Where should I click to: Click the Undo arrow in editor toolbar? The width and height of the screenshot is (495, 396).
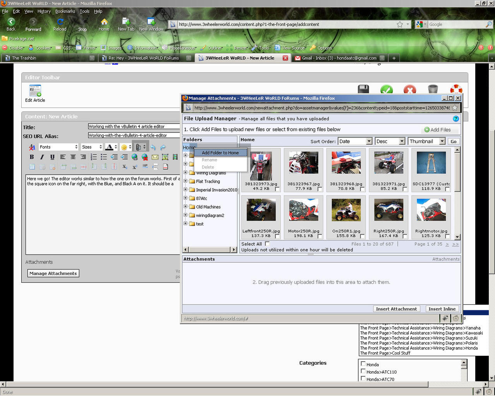pos(153,147)
